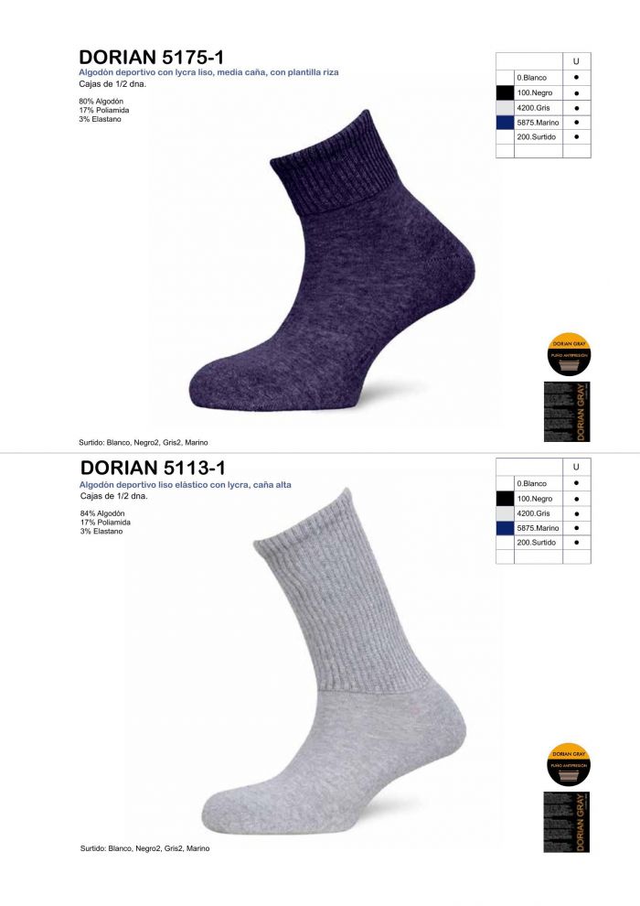Screen dimensions: 640x906
Task: Click the black Dorian Gray label beside the purple sock
Action: (x=567, y=412)
